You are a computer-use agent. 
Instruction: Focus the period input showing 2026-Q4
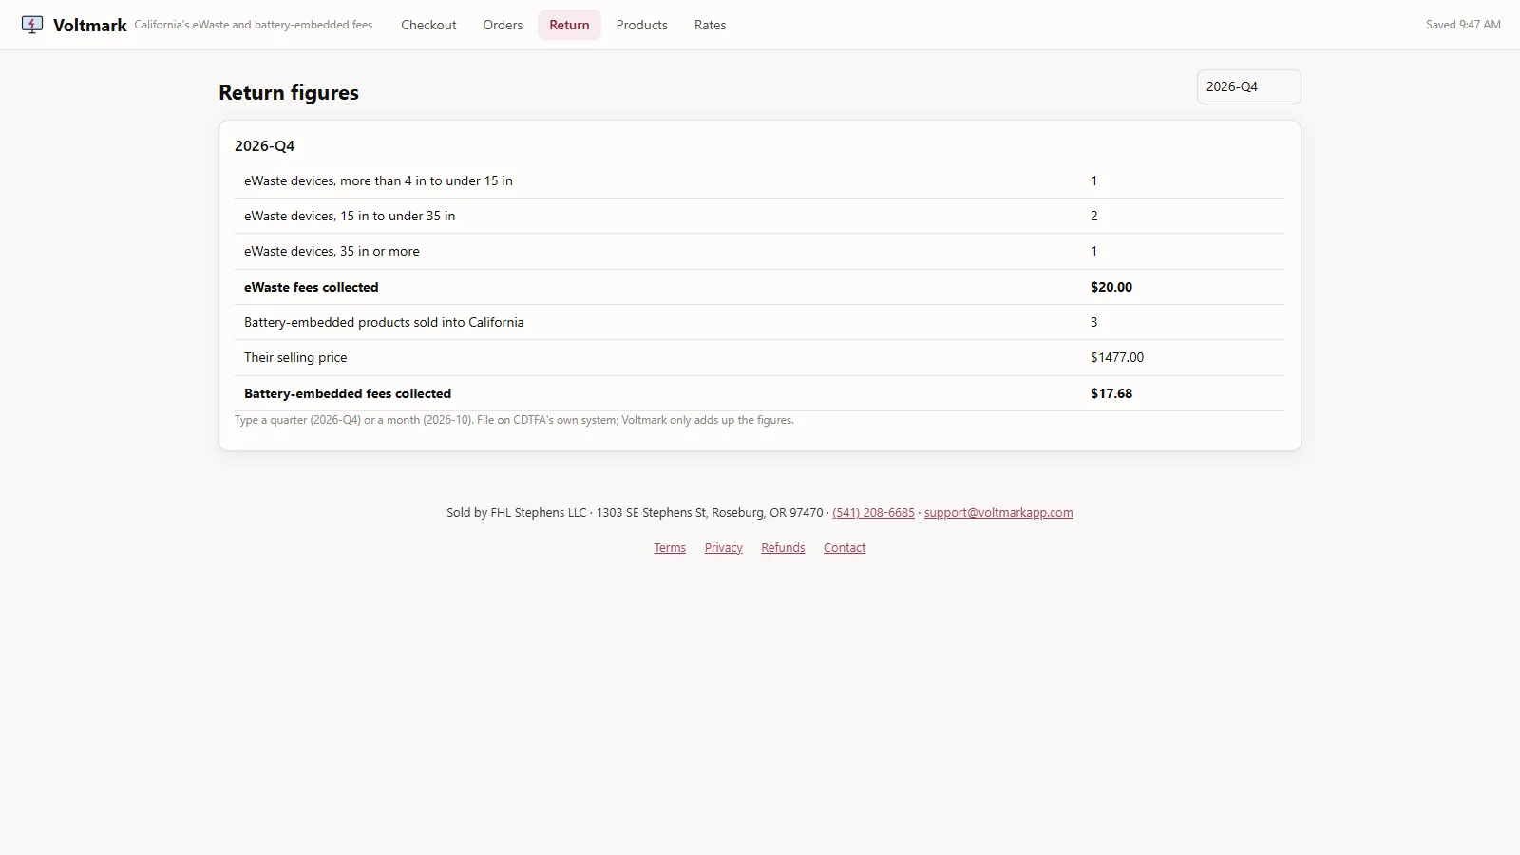(x=1248, y=86)
